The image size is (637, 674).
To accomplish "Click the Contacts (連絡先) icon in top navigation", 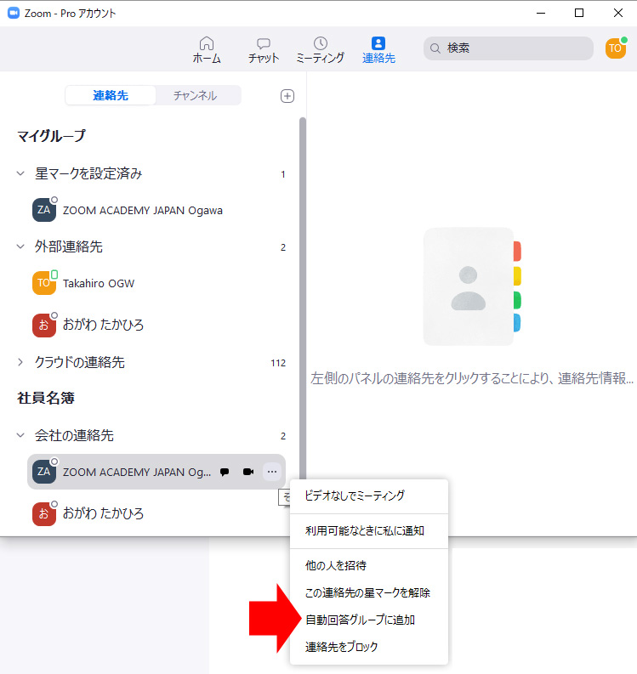I will click(x=378, y=43).
